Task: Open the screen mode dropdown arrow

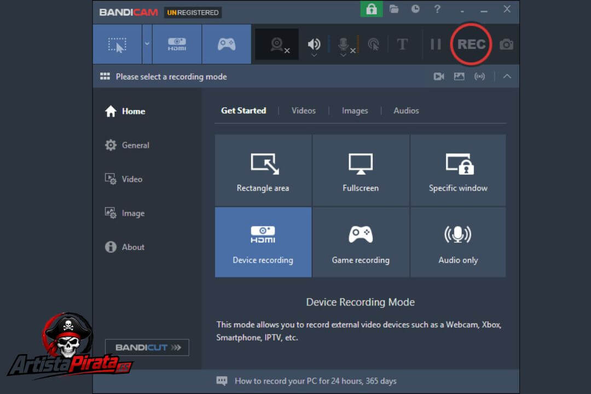Action: click(147, 44)
